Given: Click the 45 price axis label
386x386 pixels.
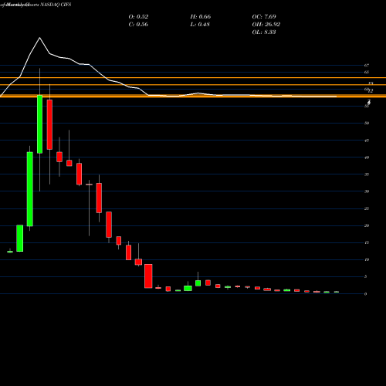Looking at the screenshot, I should click(x=367, y=141).
